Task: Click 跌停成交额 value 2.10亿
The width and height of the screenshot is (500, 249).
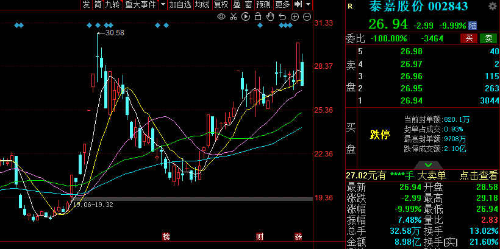Action: tap(454, 149)
